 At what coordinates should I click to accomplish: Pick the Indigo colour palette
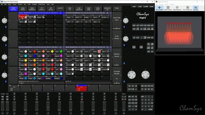(x=40, y=78)
